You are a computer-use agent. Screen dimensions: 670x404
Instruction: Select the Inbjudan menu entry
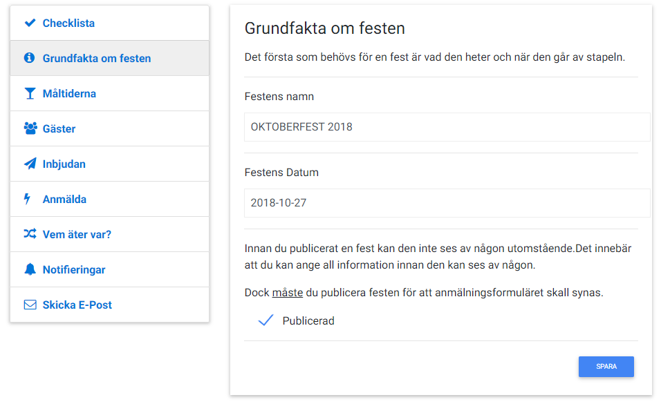109,164
